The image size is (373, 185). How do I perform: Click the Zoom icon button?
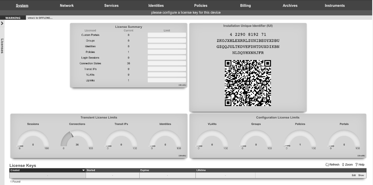347,164
